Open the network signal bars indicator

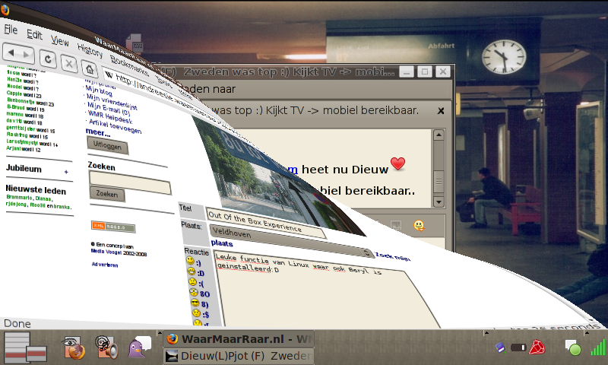[598, 348]
